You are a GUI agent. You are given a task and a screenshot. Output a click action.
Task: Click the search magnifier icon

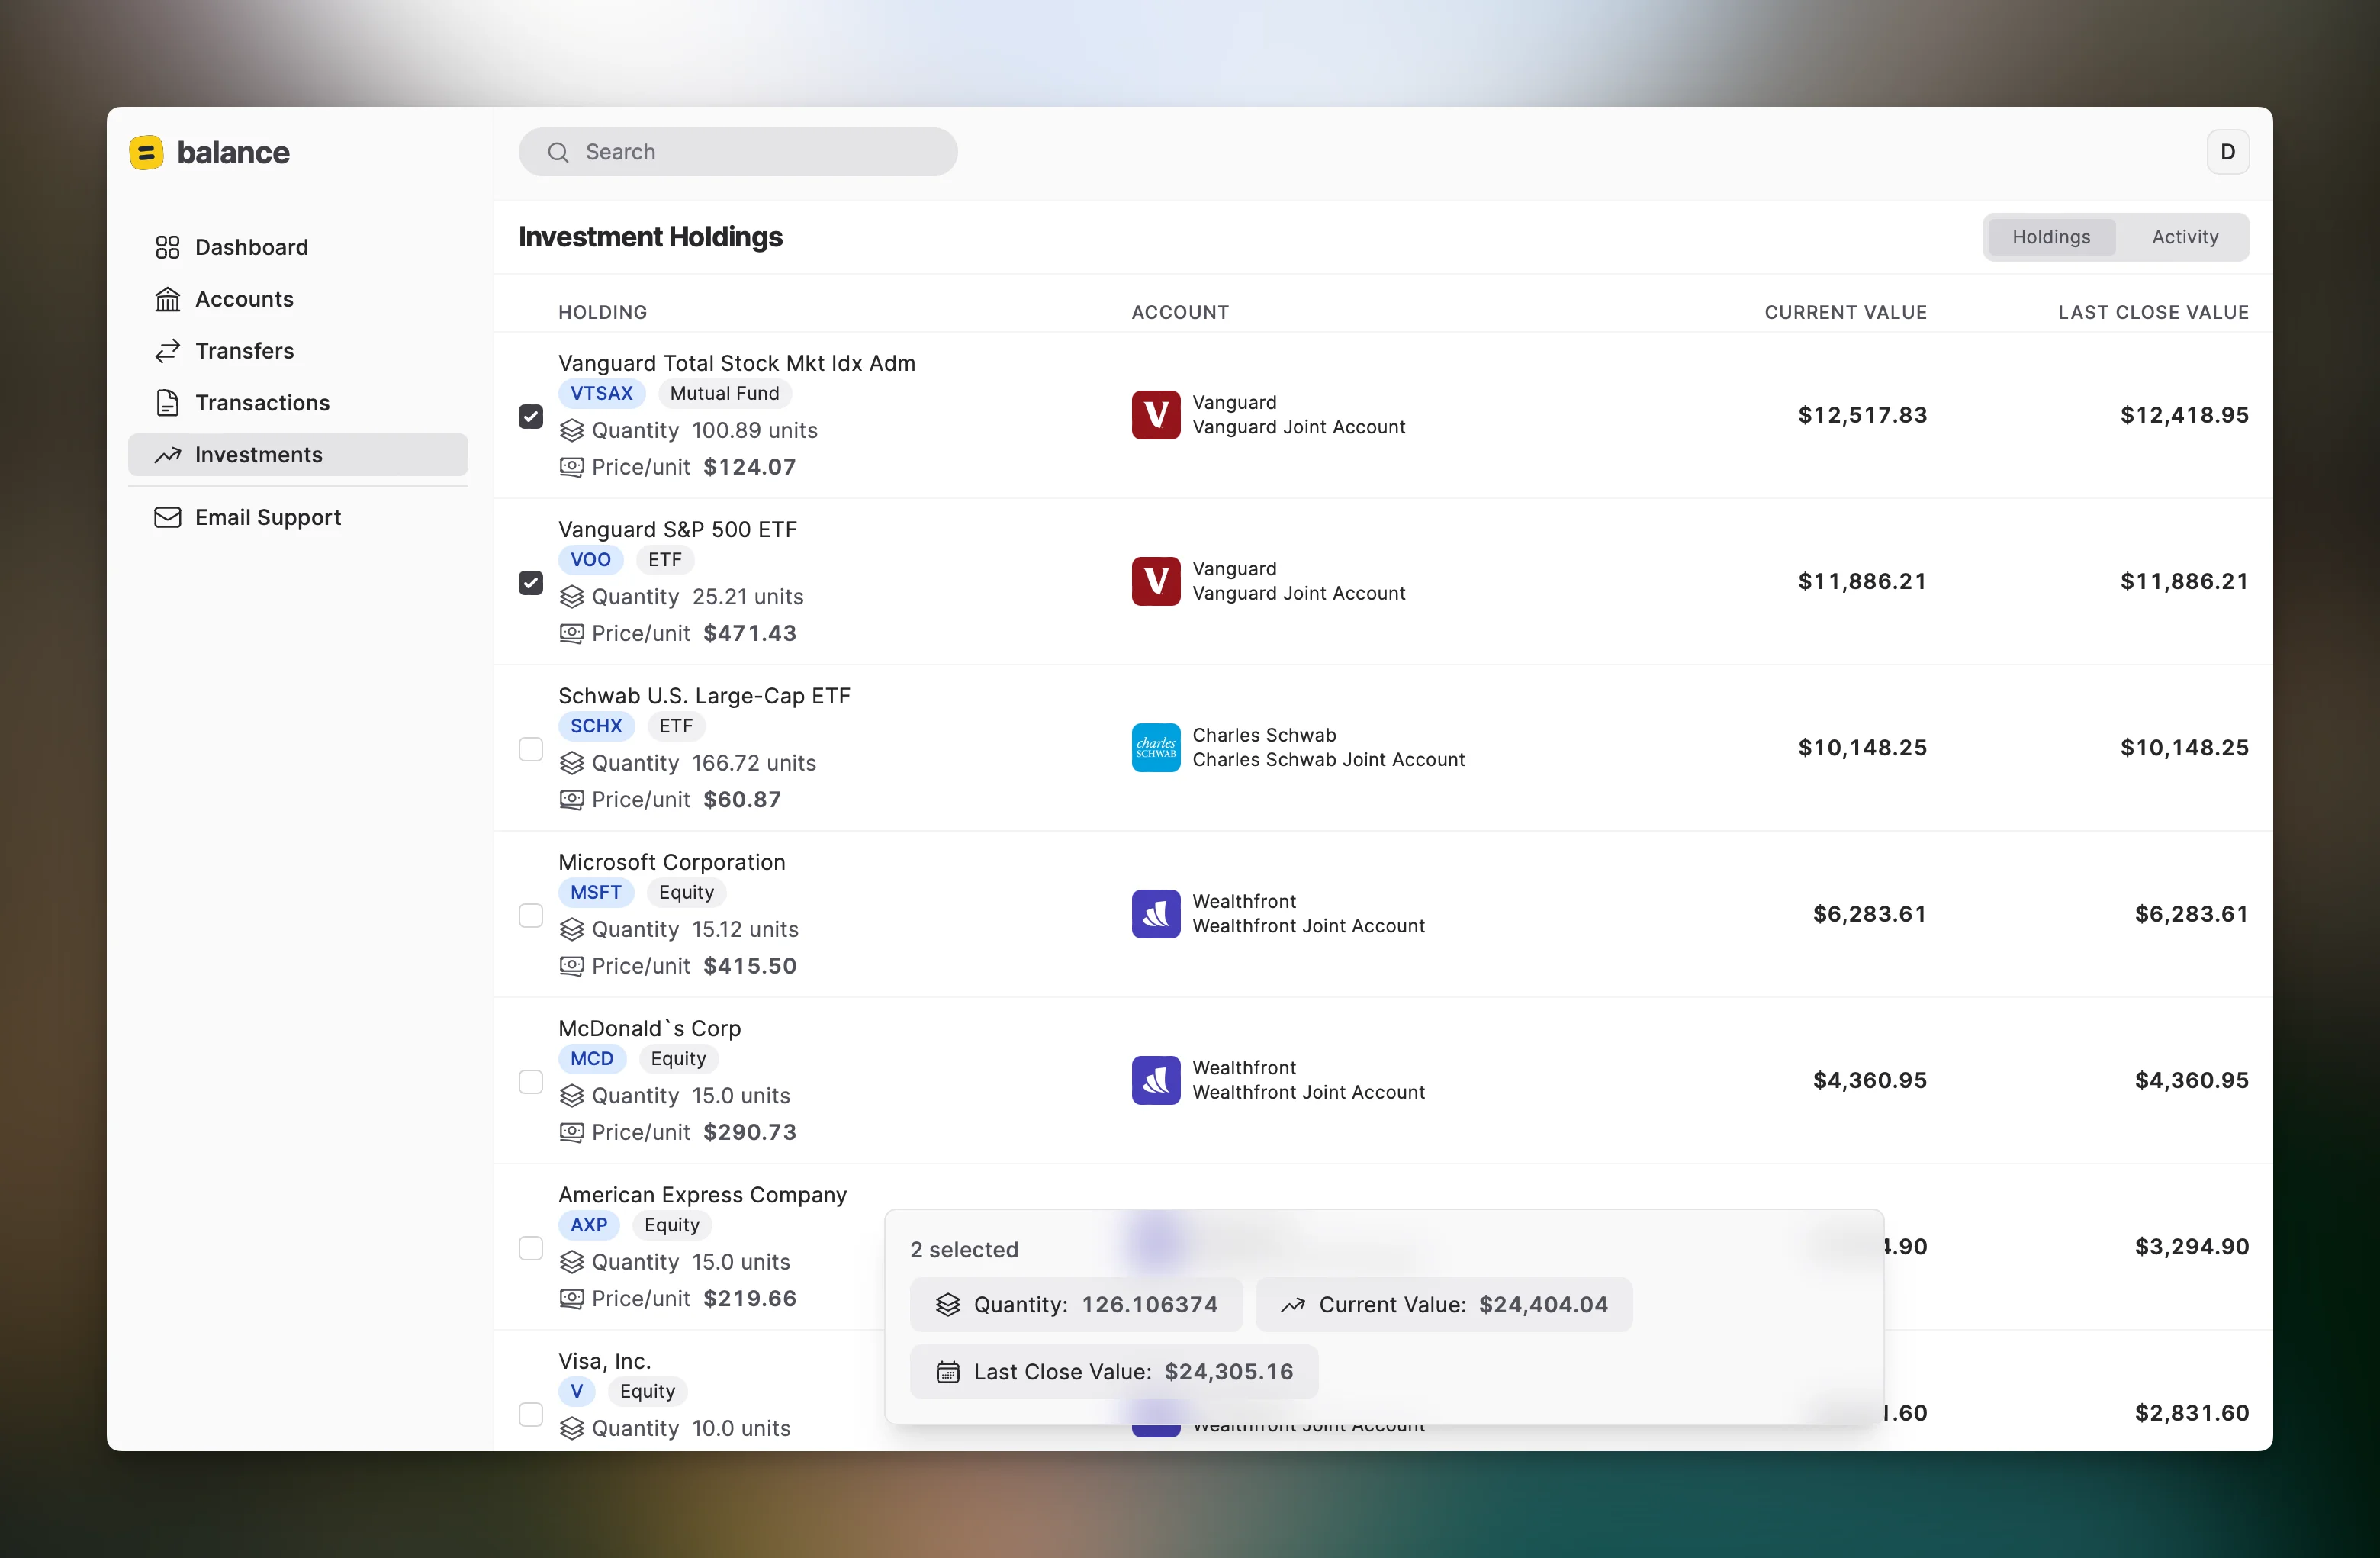559,152
